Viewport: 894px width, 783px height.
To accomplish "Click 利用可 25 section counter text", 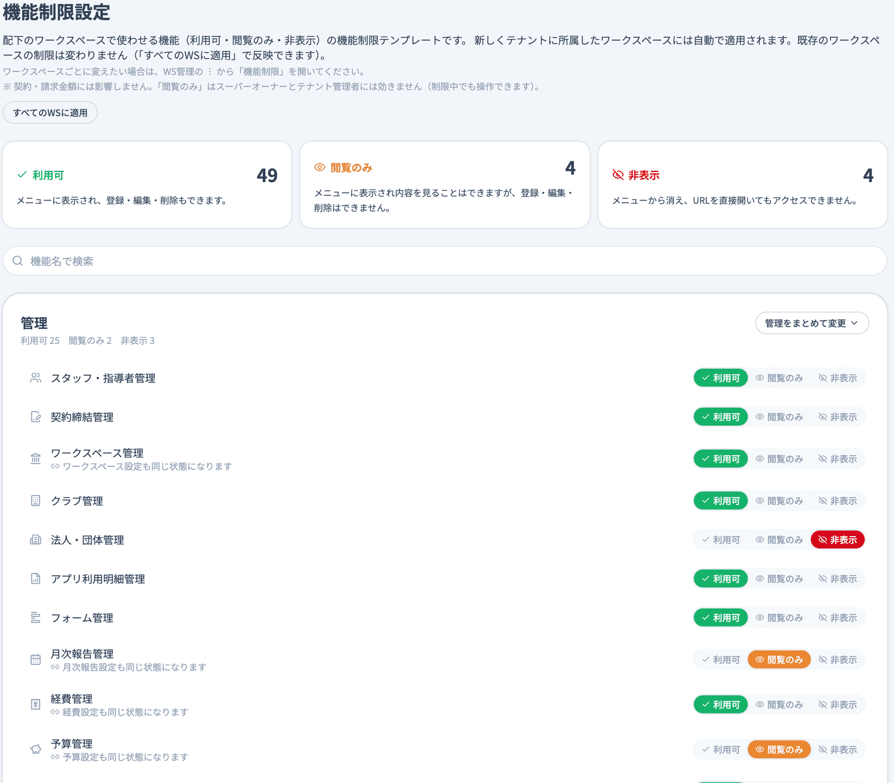I will pos(40,341).
